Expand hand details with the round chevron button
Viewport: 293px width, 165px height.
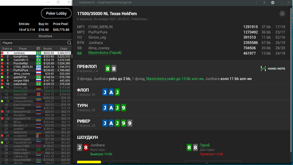click(282, 14)
